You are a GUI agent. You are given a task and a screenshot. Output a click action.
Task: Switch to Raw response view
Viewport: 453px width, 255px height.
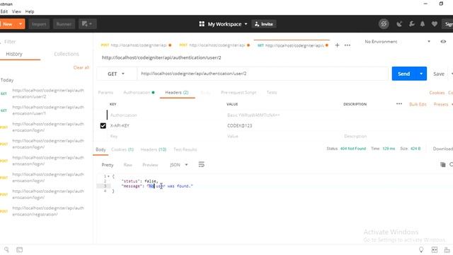coord(127,165)
